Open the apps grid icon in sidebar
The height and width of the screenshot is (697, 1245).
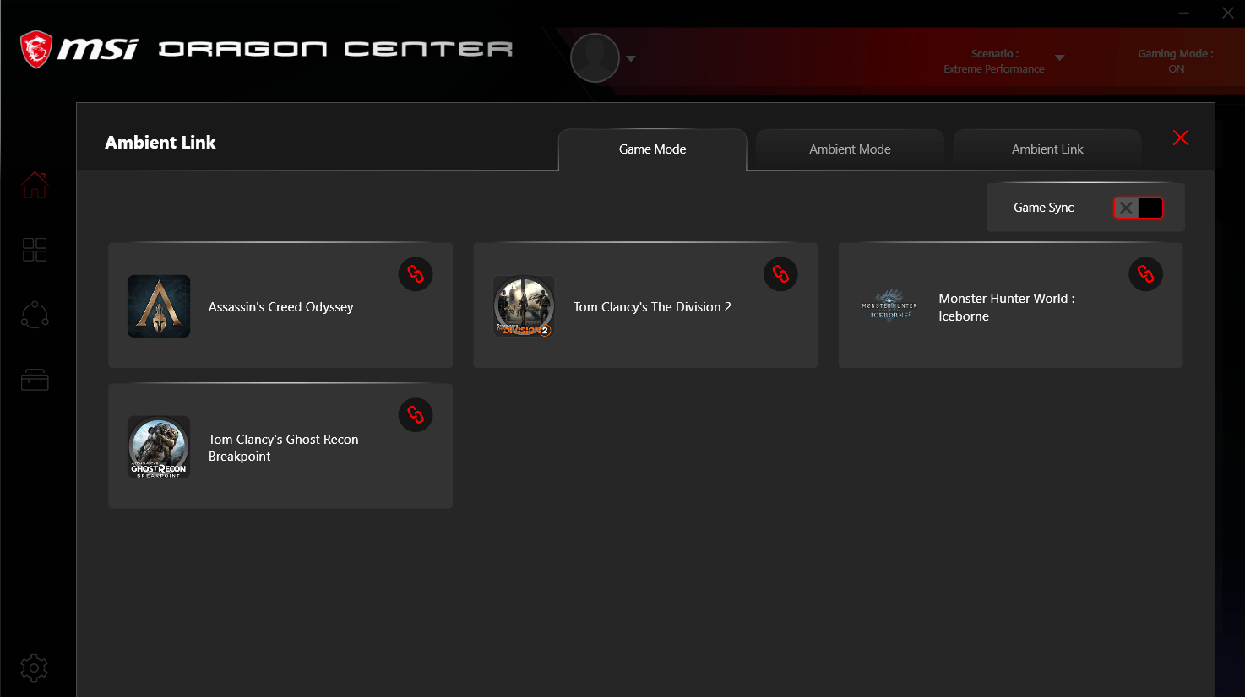coord(35,250)
